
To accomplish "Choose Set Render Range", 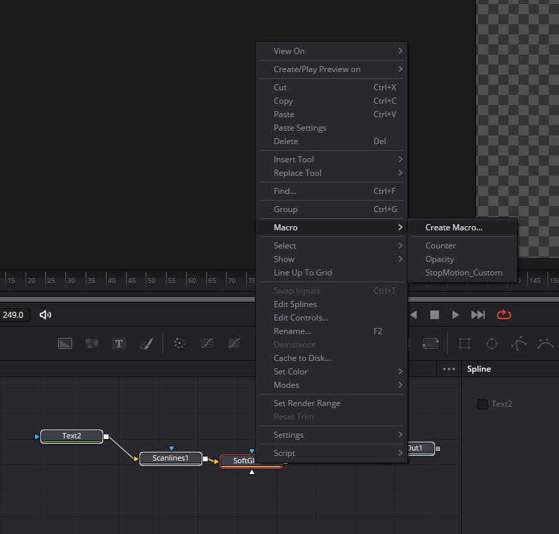I will coord(332,403).
